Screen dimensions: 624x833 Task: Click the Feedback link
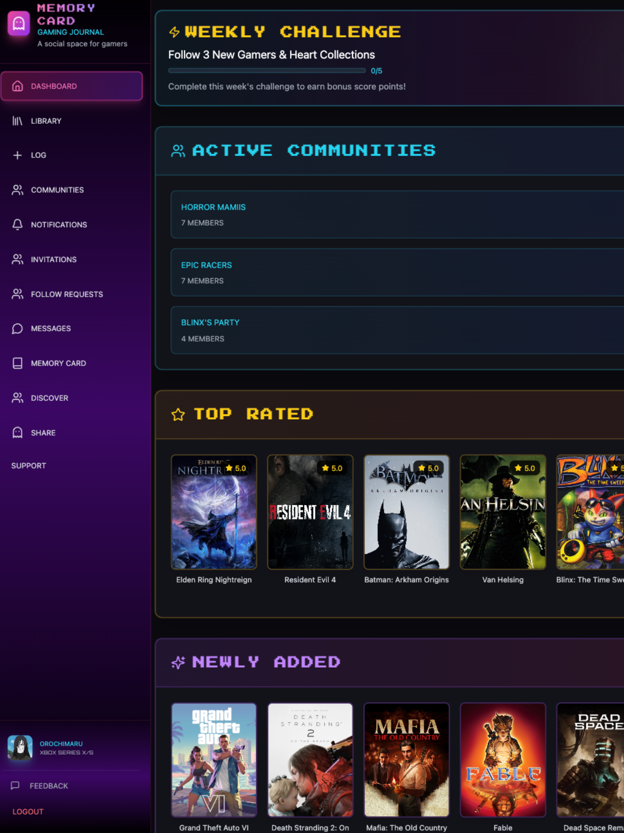[49, 785]
